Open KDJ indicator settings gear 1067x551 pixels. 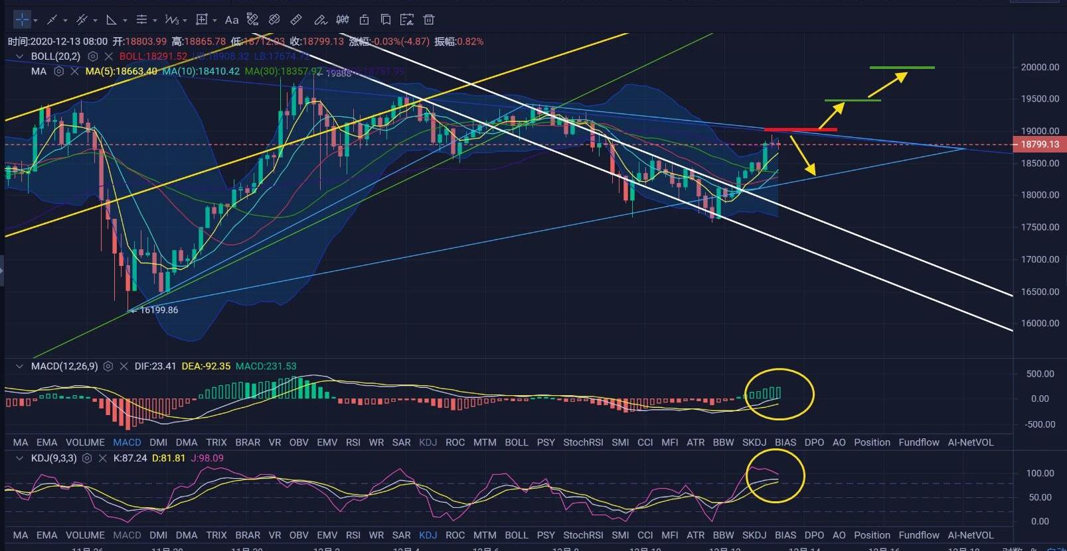tap(87, 458)
